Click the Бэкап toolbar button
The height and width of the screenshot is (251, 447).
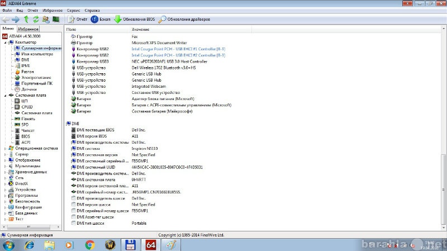(x=101, y=20)
